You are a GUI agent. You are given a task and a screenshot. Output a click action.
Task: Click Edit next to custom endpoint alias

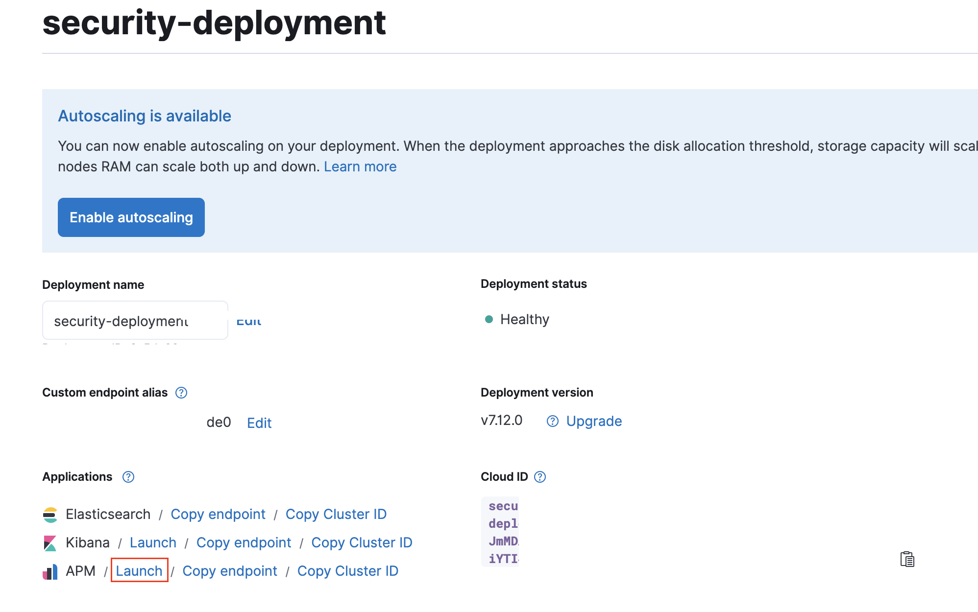pyautogui.click(x=259, y=423)
